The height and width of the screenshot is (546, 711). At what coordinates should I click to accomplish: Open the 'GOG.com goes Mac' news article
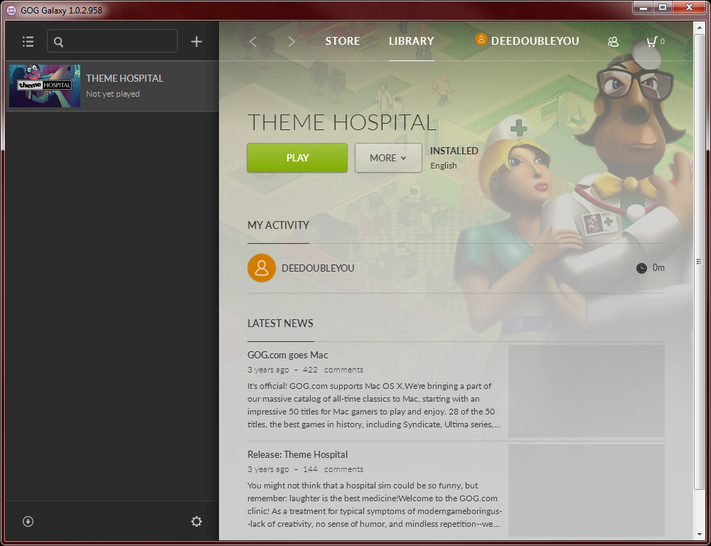pos(287,355)
